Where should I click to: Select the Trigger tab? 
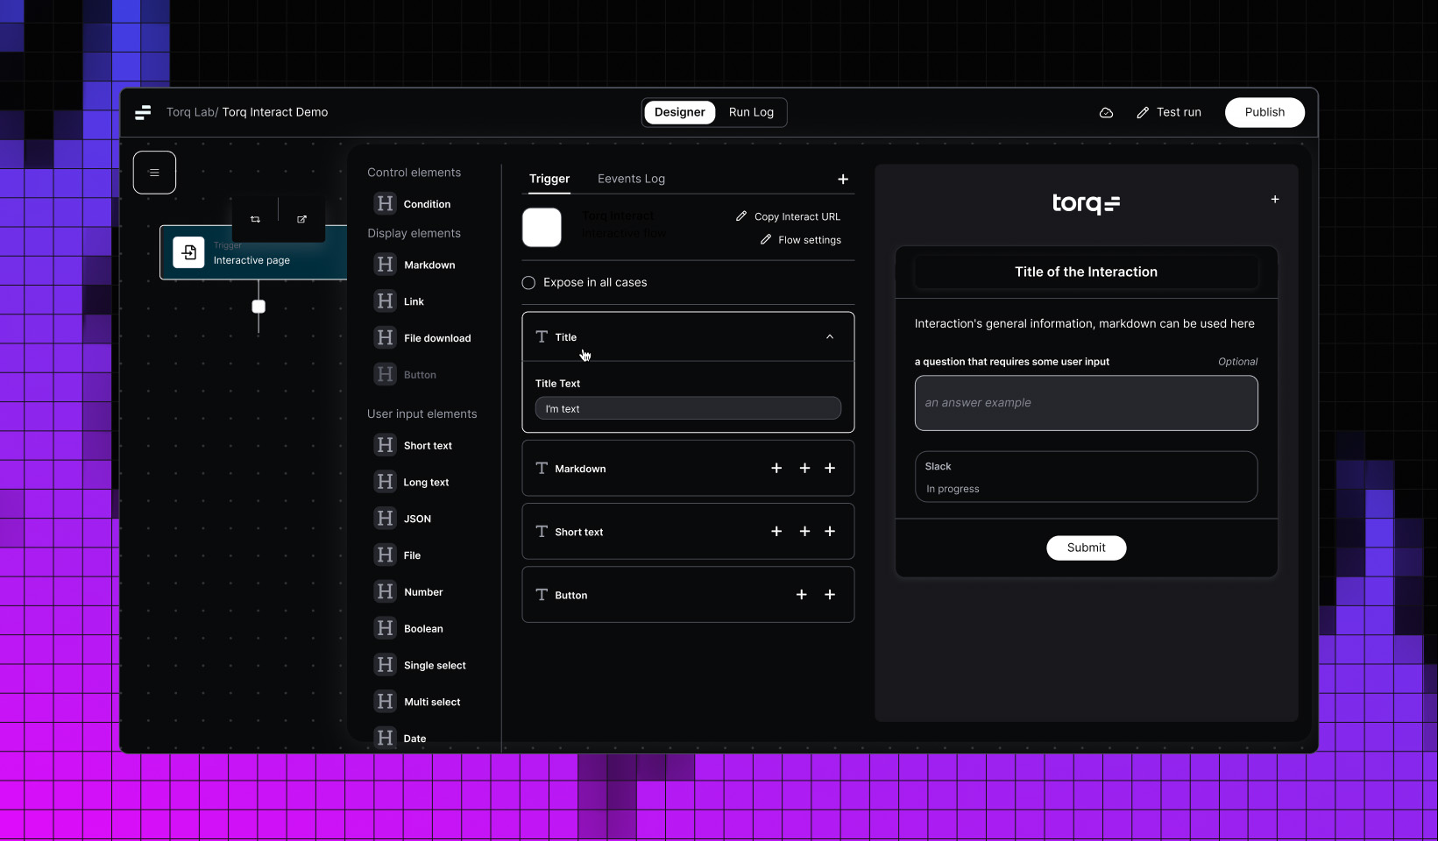coord(549,179)
